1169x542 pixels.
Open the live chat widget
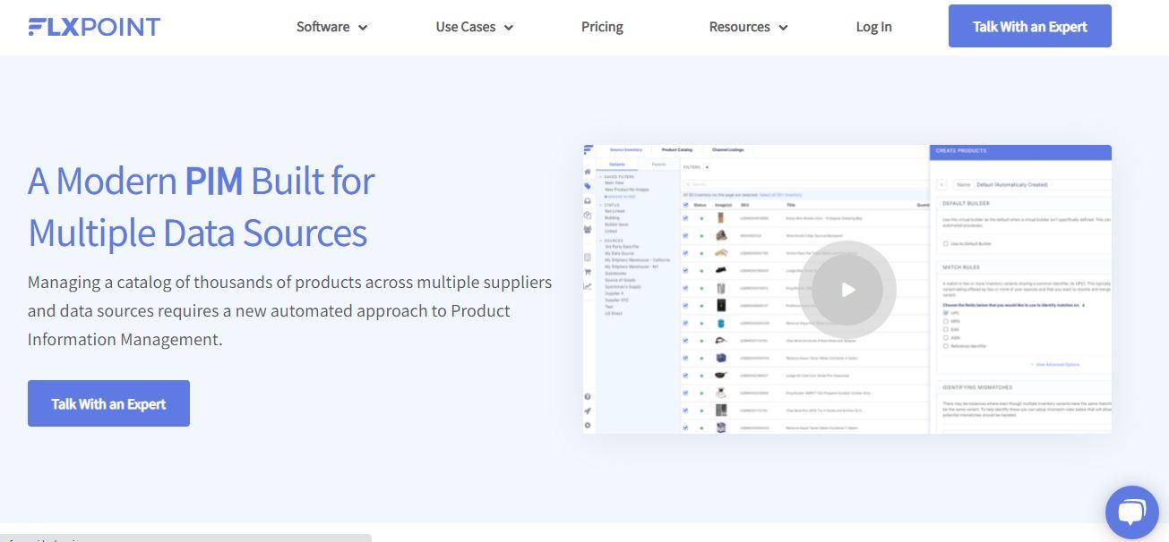[1132, 512]
